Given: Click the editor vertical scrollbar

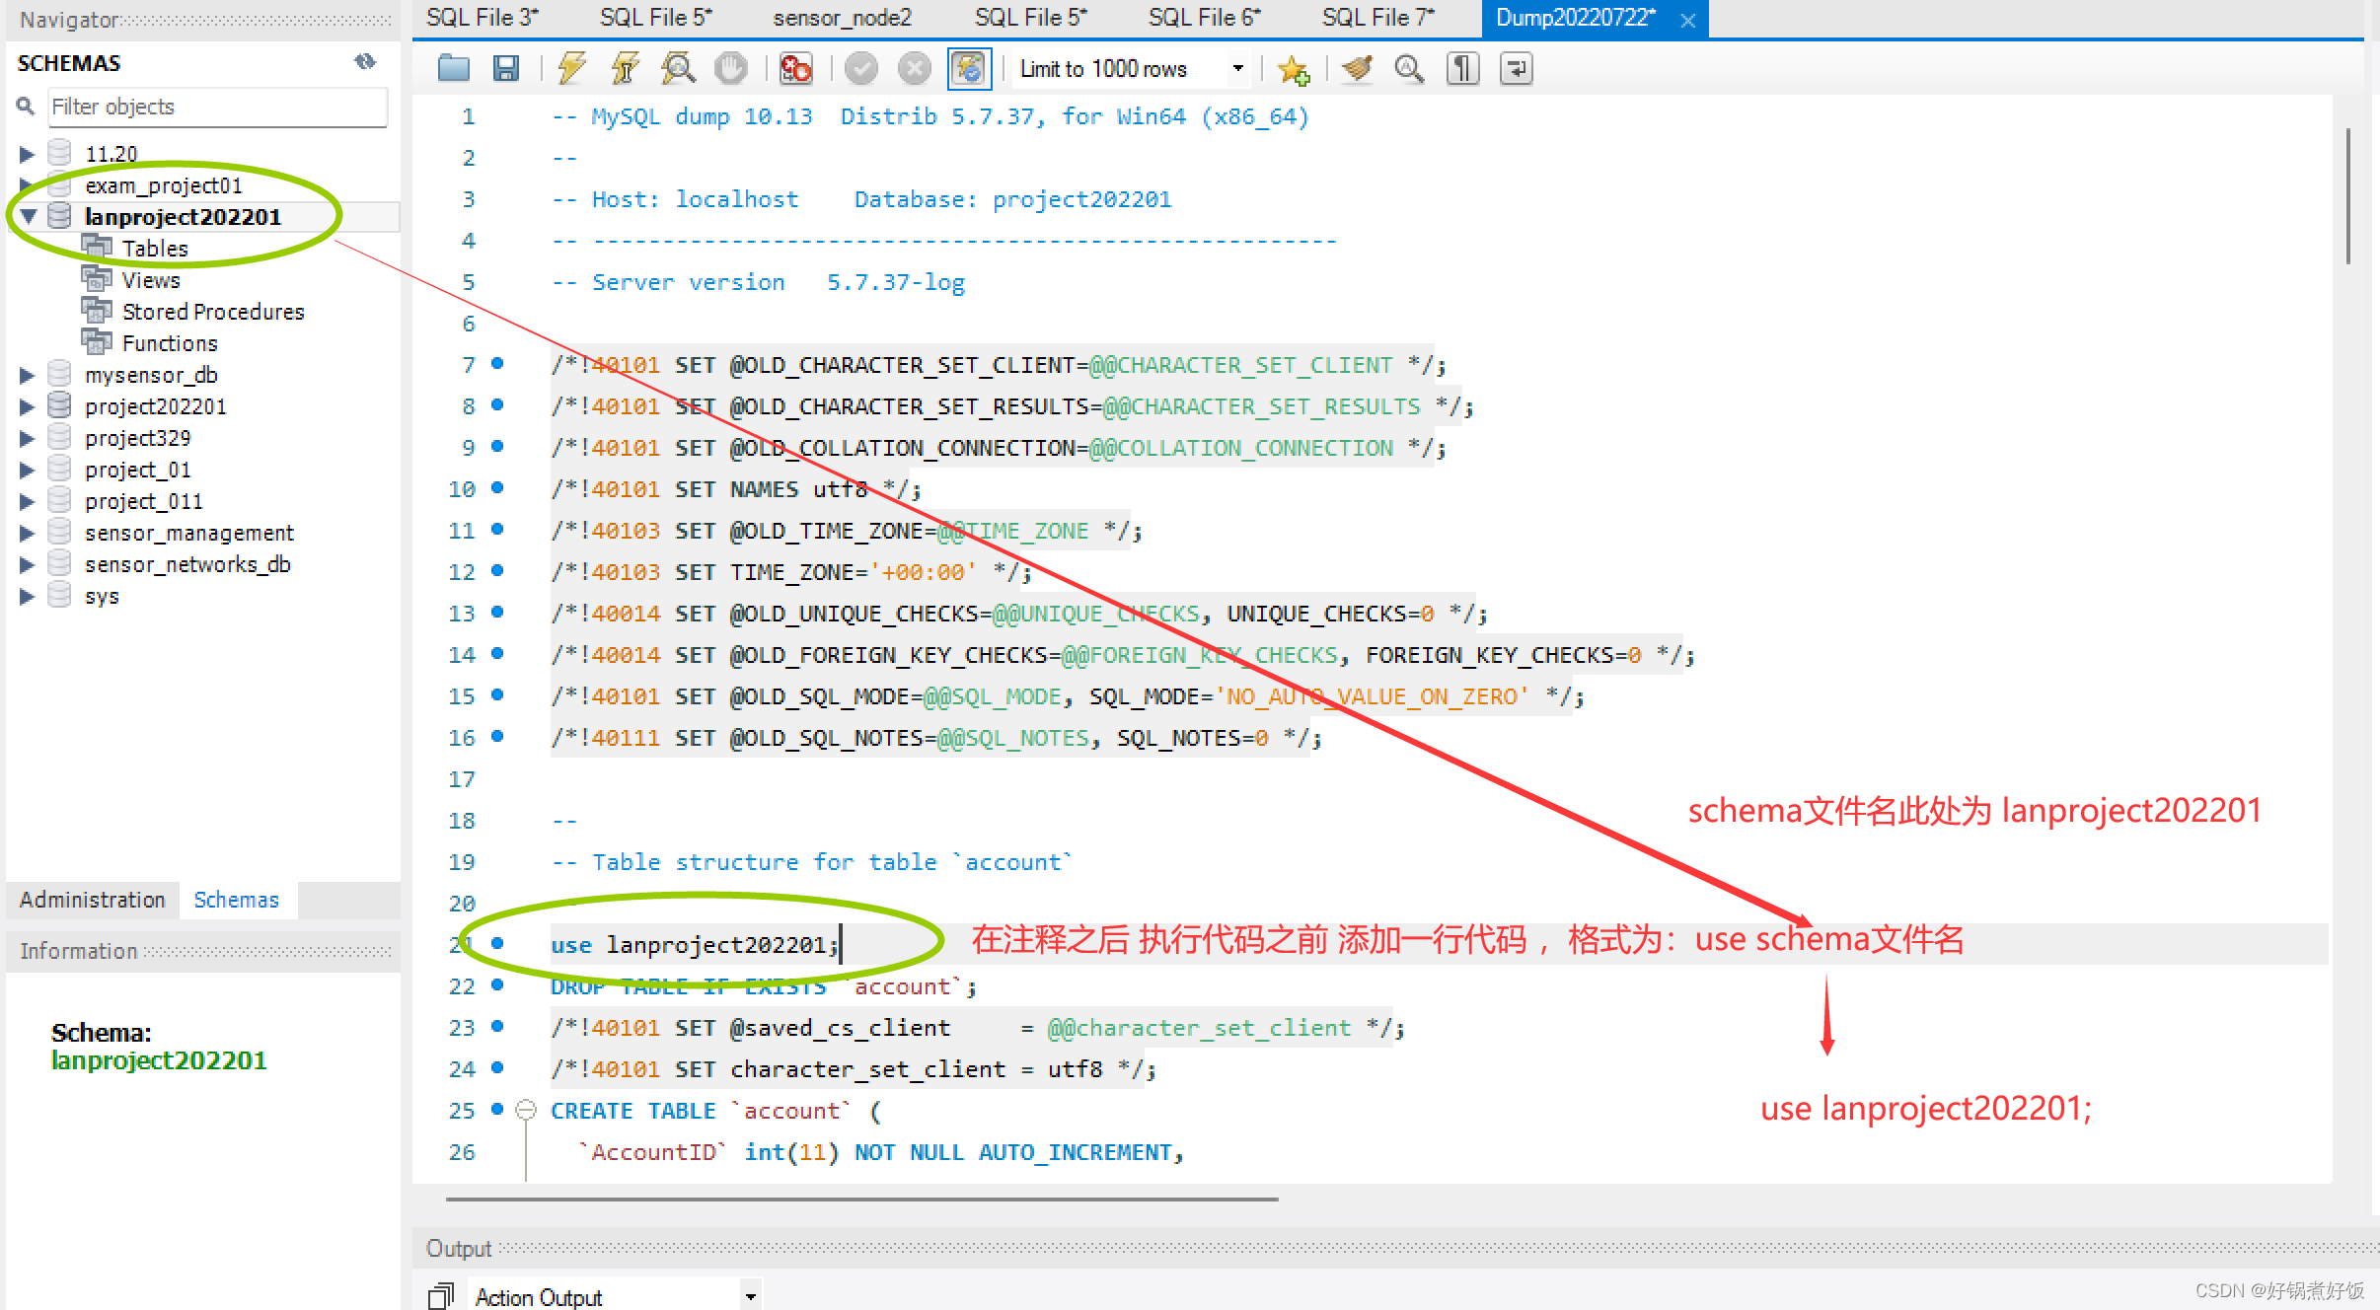Looking at the screenshot, I should coord(2347,197).
